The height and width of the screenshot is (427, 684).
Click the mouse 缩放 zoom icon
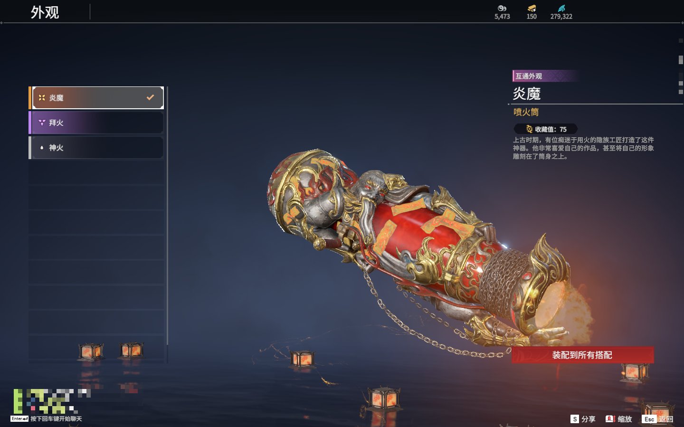[x=610, y=419]
